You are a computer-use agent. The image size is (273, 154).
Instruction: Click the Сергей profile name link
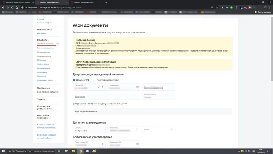click(41, 20)
